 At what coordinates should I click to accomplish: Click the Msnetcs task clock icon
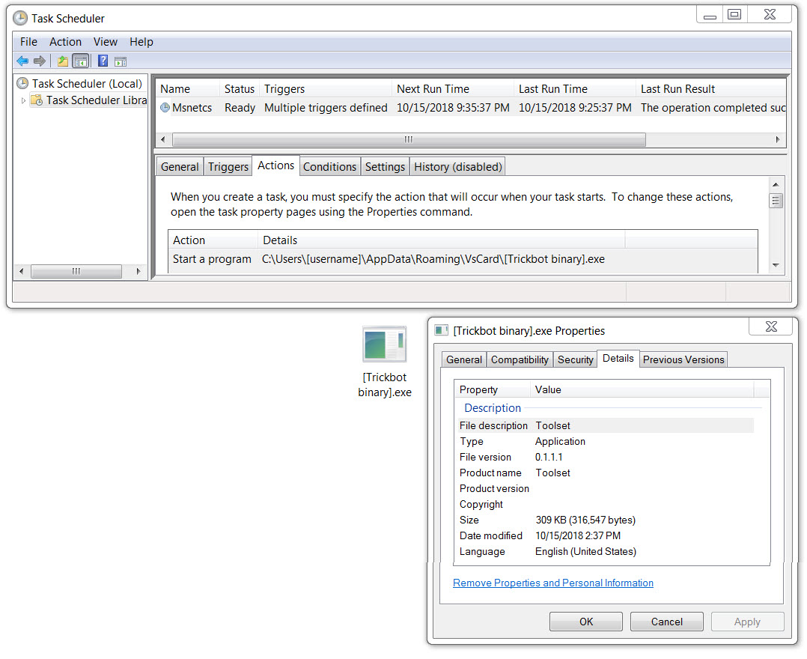tap(165, 108)
